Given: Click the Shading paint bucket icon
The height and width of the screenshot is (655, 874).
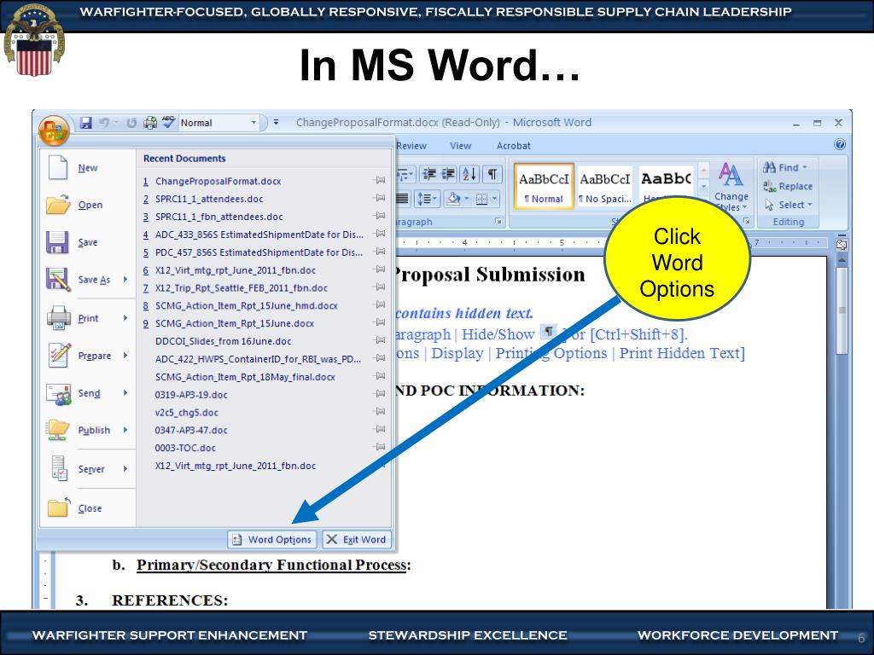Looking at the screenshot, I should click(454, 198).
